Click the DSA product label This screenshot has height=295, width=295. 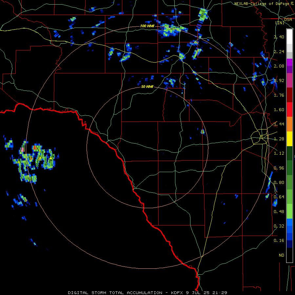point(288,20)
